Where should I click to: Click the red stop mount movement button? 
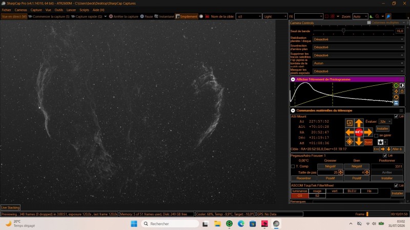[x=359, y=132]
